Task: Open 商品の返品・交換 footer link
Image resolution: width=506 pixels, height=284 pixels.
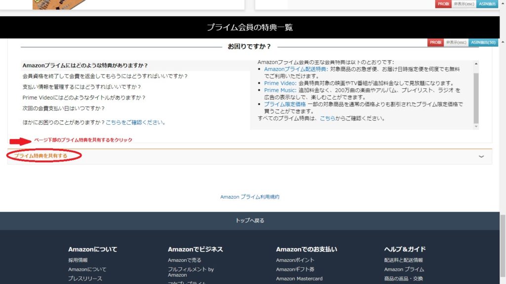Action: point(403,279)
